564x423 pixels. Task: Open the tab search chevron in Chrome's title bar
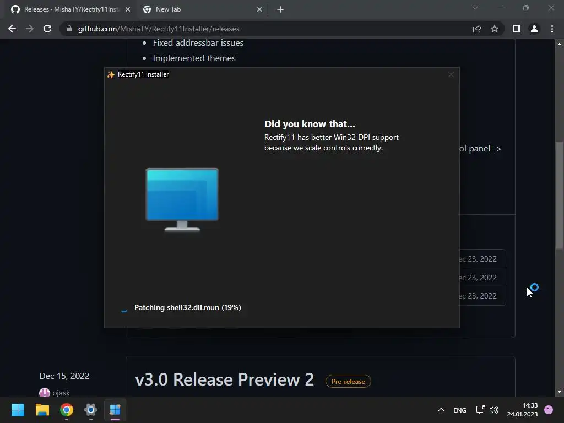(475, 8)
